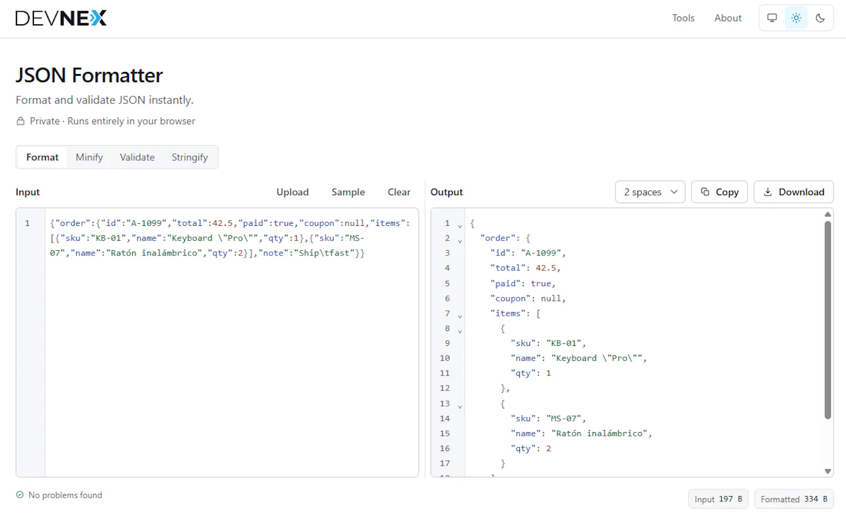Image resolution: width=846 pixels, height=513 pixels.
Task: Collapse the second item object at line 13
Action: (x=460, y=406)
